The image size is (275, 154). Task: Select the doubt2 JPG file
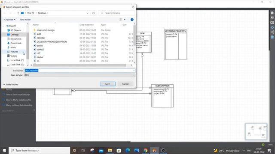pos(40,50)
